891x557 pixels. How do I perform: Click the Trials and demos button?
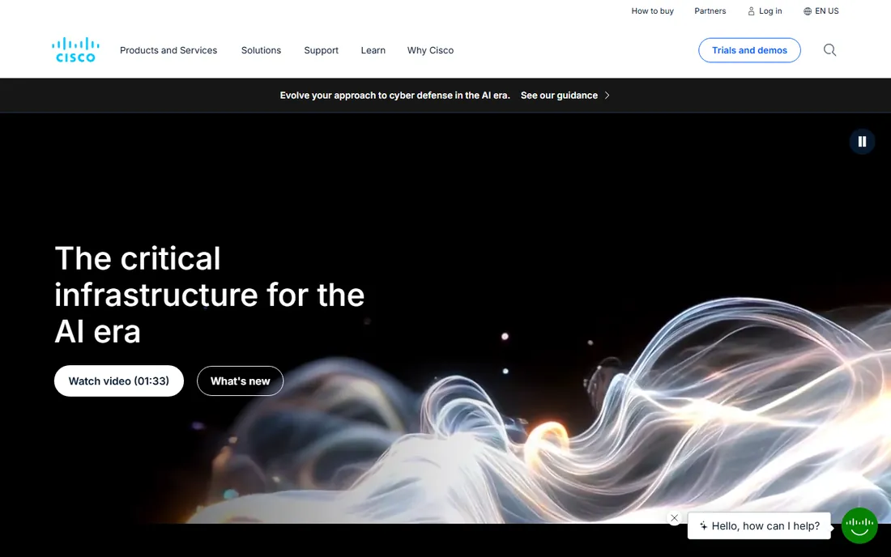tap(749, 50)
